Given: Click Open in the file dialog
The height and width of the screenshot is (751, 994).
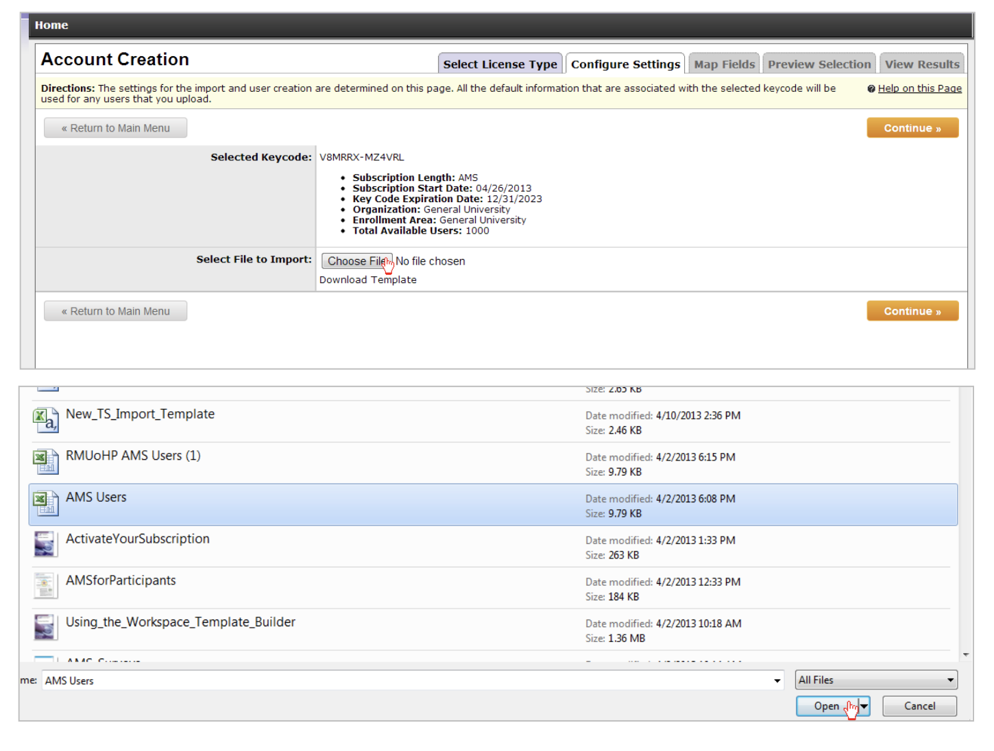Looking at the screenshot, I should [827, 706].
